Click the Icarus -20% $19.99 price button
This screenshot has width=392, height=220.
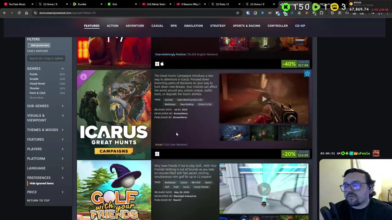pos(295,154)
